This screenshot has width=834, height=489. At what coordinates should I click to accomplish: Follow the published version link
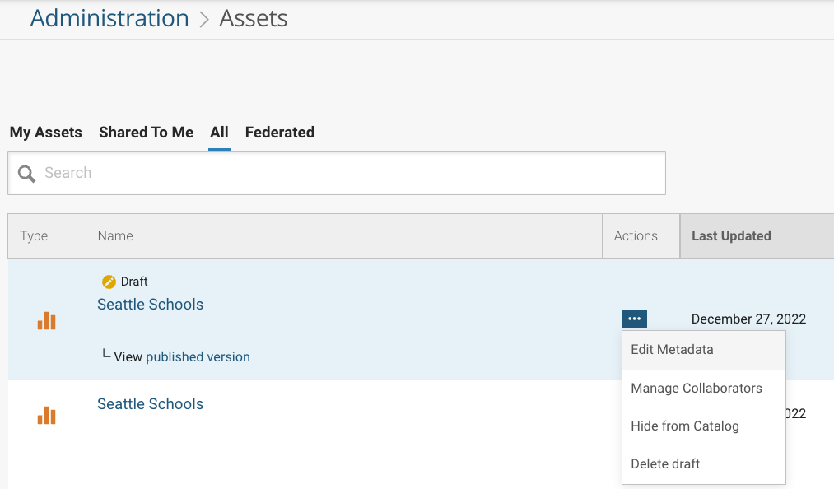click(198, 356)
